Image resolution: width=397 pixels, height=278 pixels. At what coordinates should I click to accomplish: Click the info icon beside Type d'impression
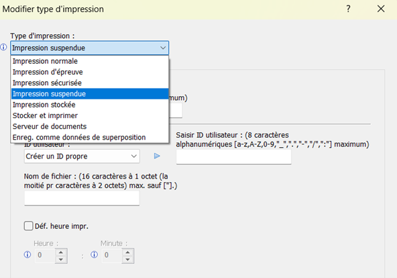point(3,47)
